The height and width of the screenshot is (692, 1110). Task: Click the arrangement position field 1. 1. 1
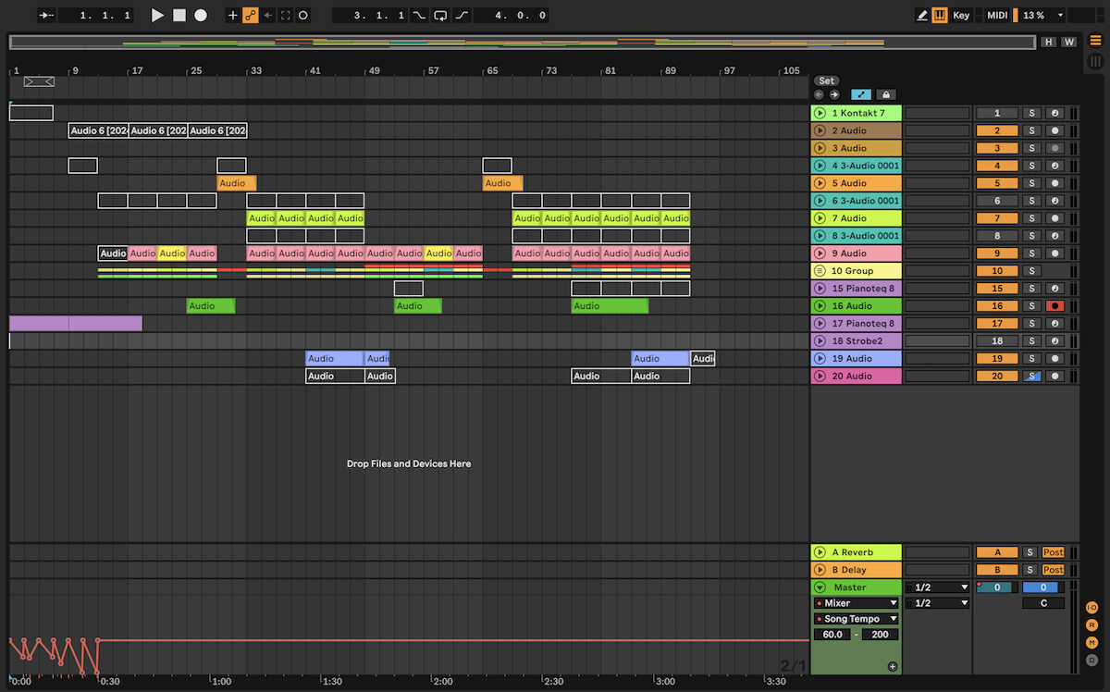tap(97, 16)
